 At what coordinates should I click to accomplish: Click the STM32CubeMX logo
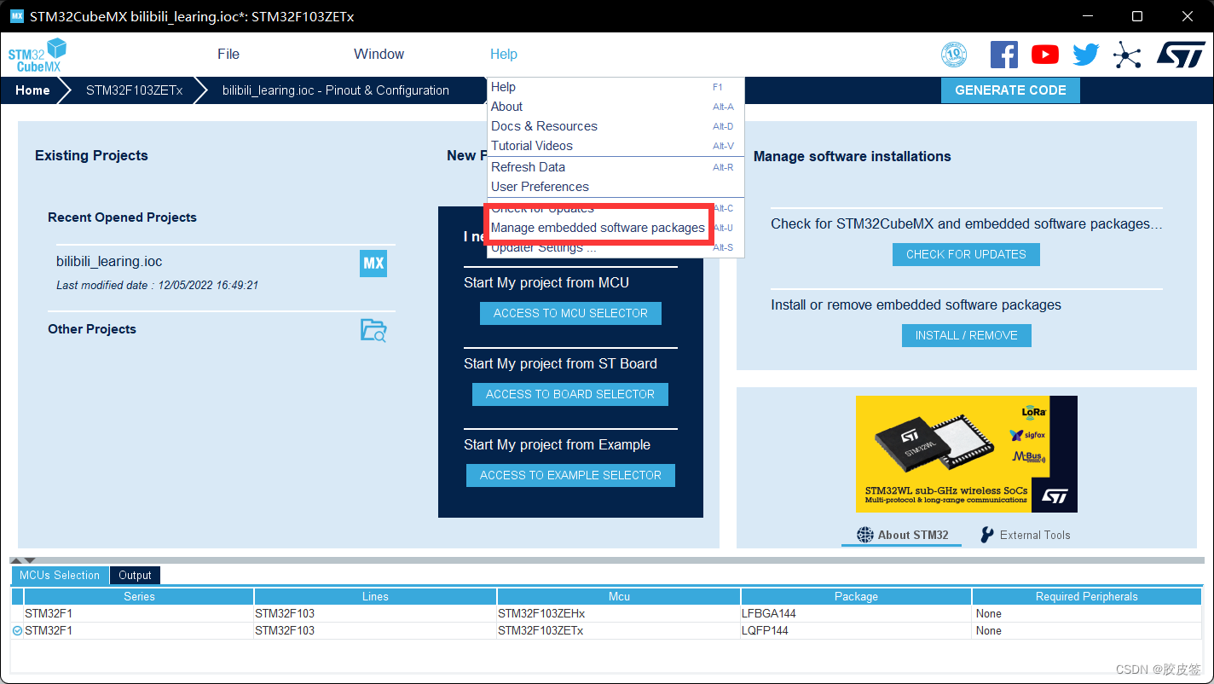point(37,55)
